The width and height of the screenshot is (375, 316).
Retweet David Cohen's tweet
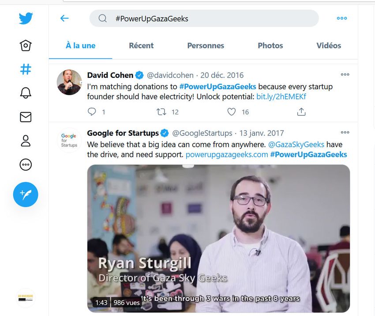pos(161,112)
